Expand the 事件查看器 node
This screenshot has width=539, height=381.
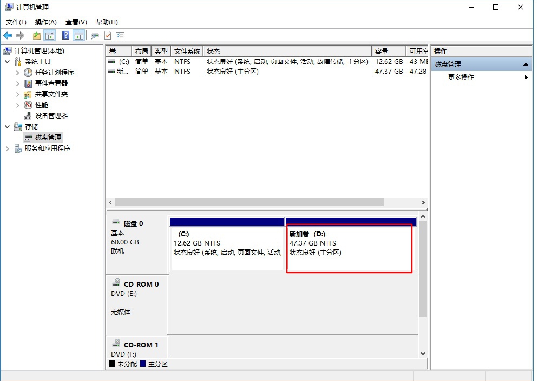(x=17, y=83)
